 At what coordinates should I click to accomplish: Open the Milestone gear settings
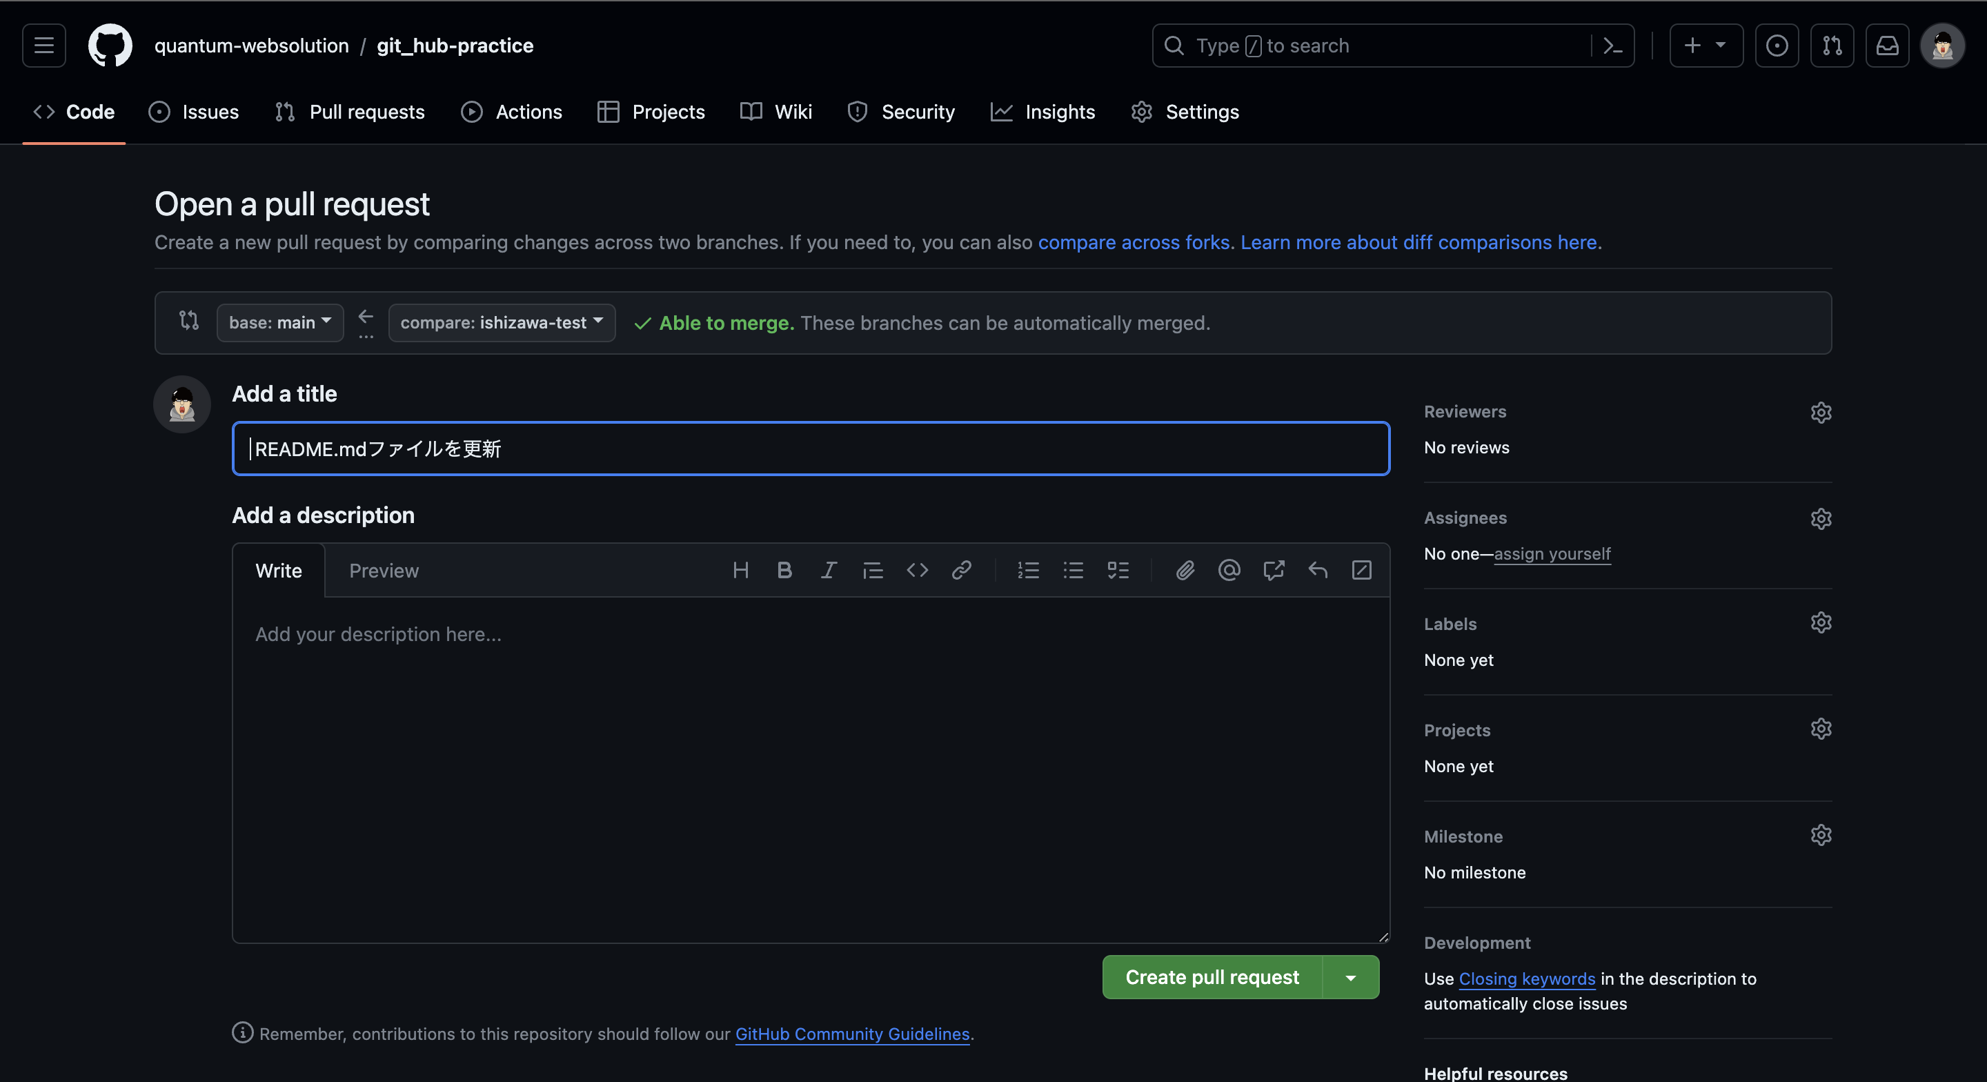(x=1821, y=835)
